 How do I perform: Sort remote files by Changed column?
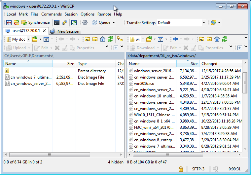[x=221, y=64]
